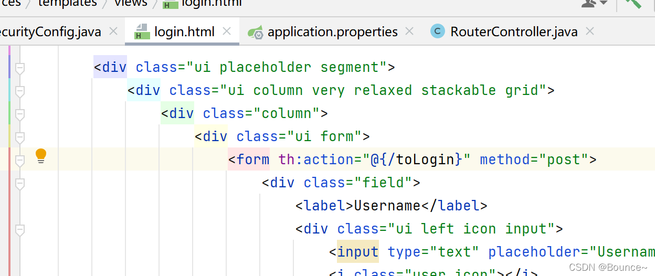Viewport: 655px width, 276px height.
Task: Collapse the form th:action line fold marker
Action: pos(20,160)
